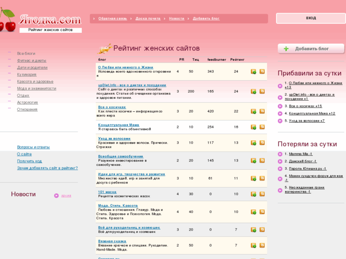Screen dimensions: 346x259
Task: Open blog Идеи для игр, творчества и развития
Action: (131, 174)
